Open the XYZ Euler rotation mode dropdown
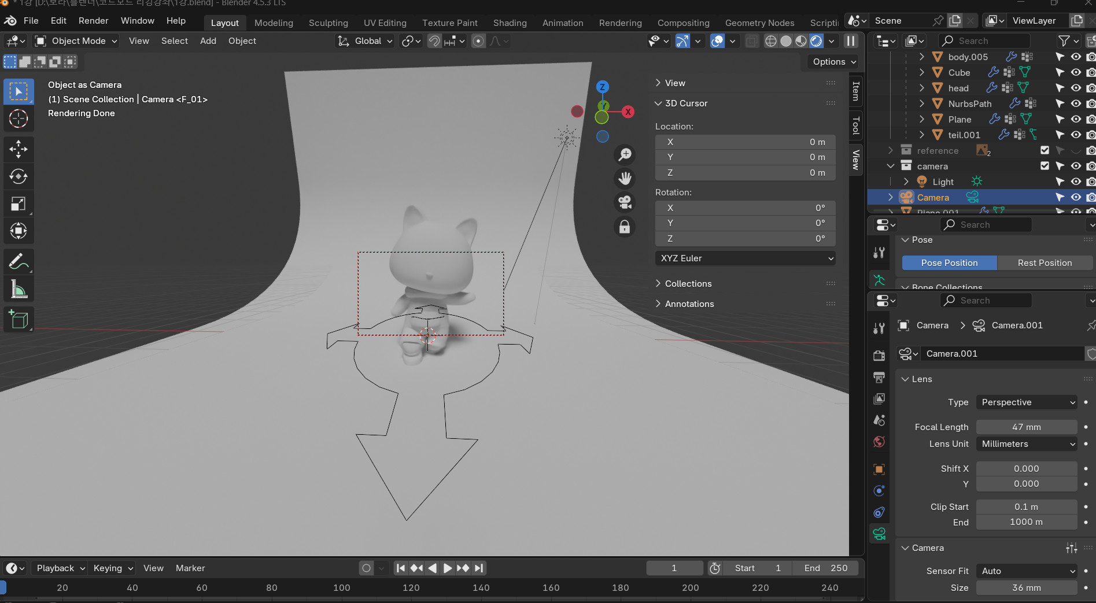Viewport: 1096px width, 603px height. point(746,258)
